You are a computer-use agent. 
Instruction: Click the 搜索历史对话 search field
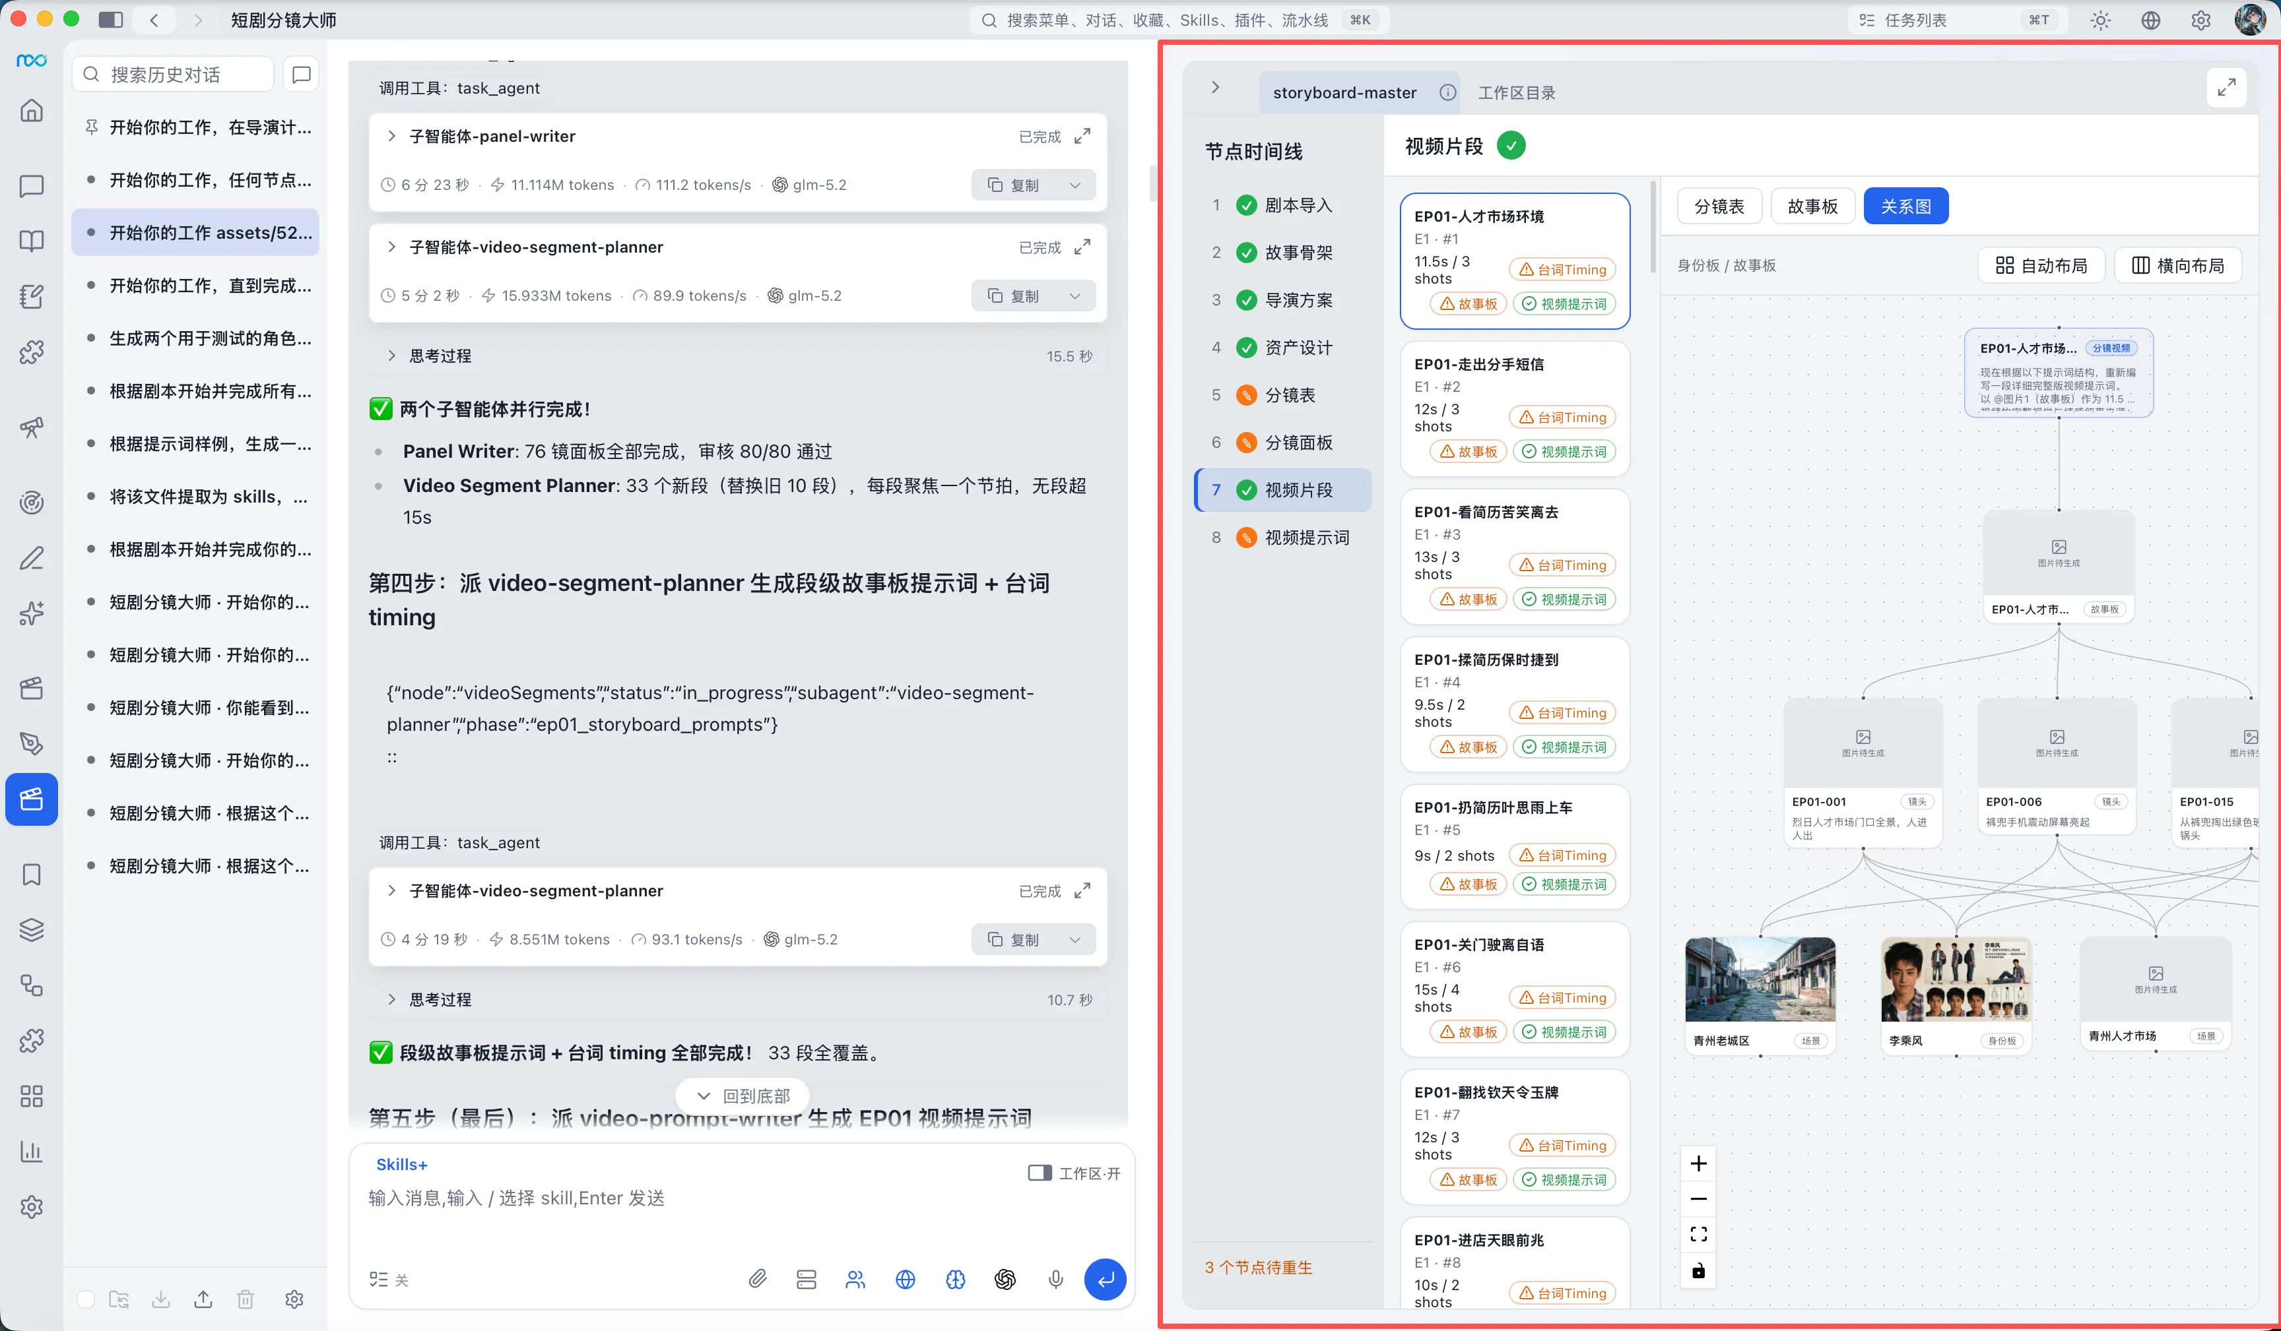(x=173, y=74)
